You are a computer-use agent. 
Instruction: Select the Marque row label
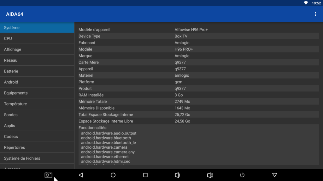[x=85, y=56]
